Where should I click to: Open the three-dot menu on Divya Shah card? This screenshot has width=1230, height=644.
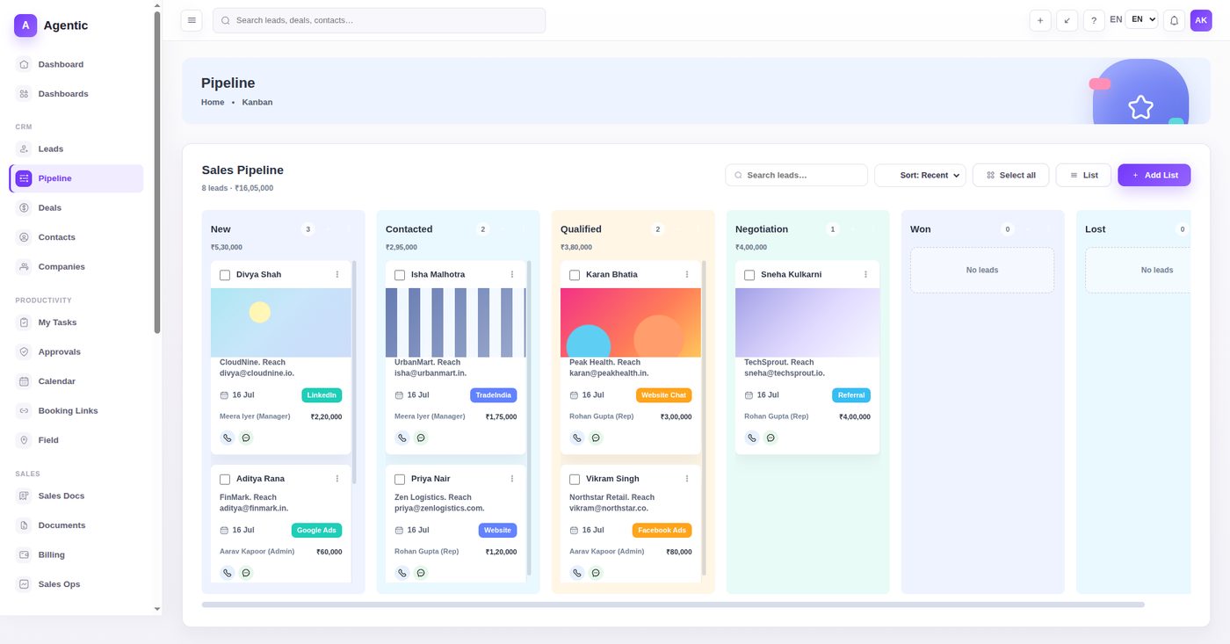point(337,274)
